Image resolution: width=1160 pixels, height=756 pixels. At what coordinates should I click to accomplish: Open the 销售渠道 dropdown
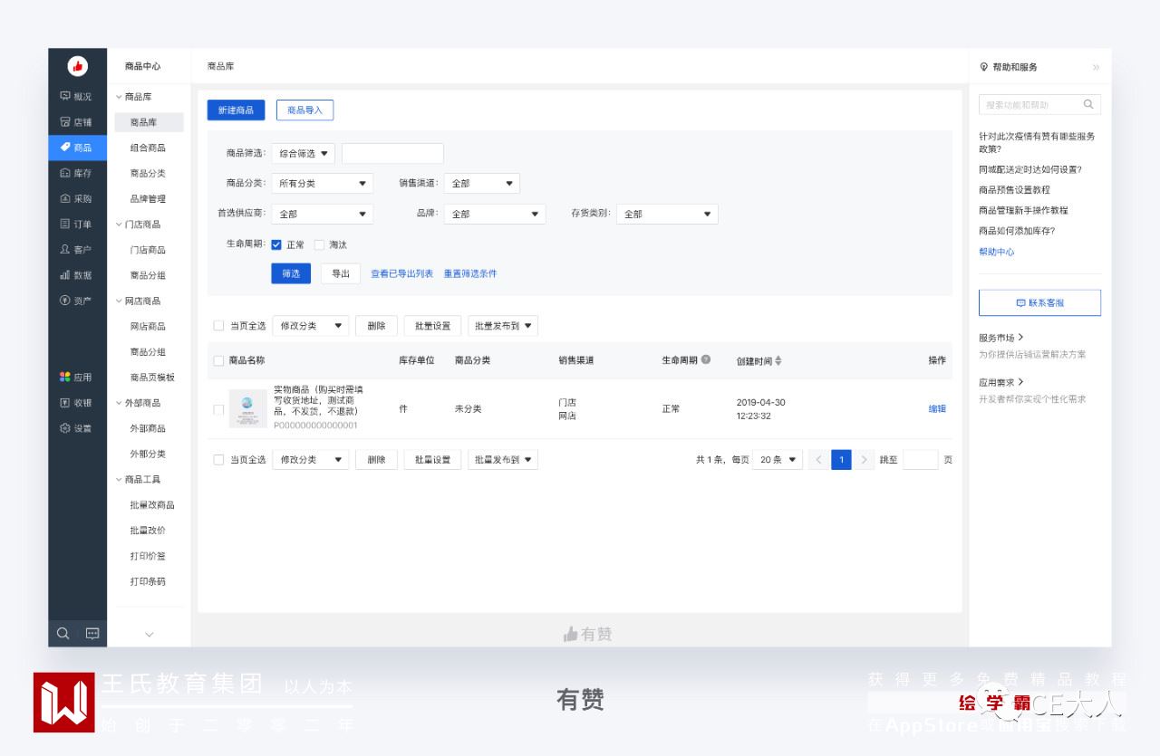coord(481,184)
